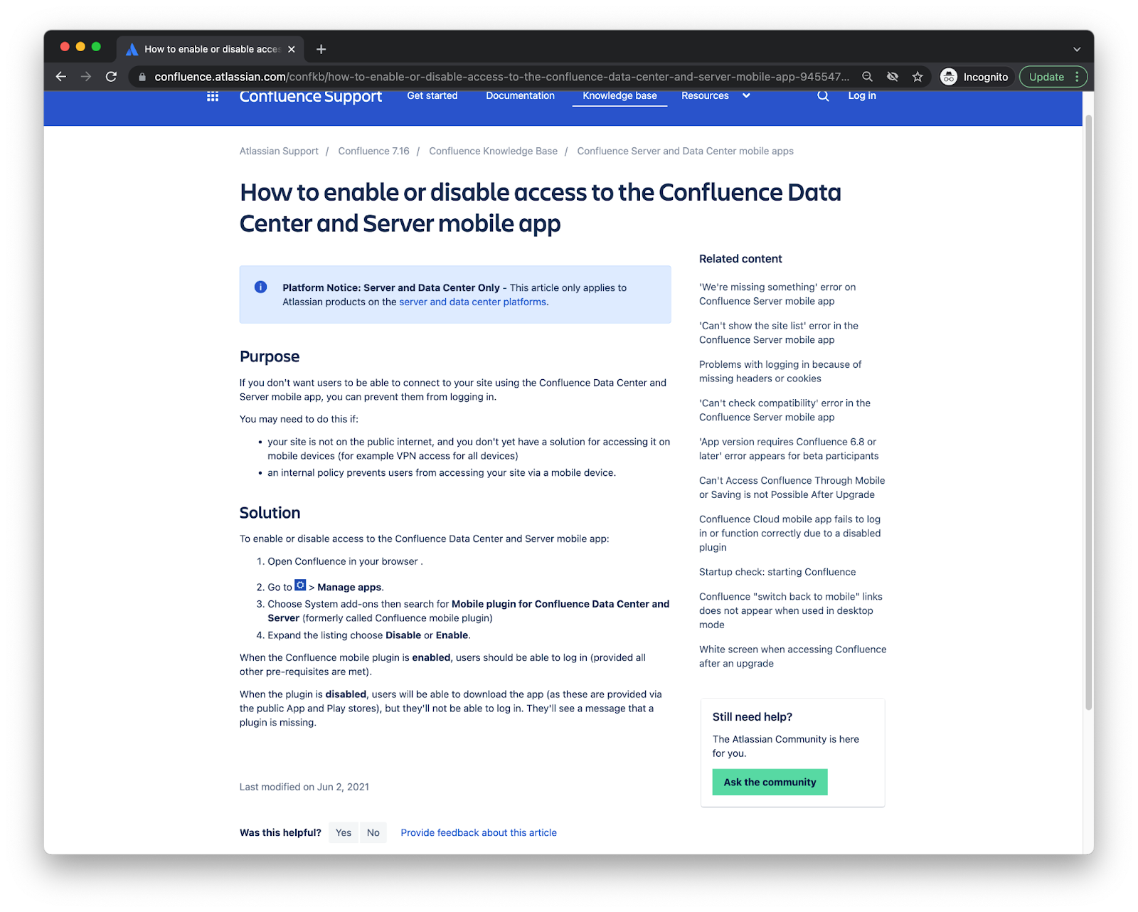This screenshot has width=1138, height=912.
Task: Expand the Resources dropdown chevron
Action: 746,96
